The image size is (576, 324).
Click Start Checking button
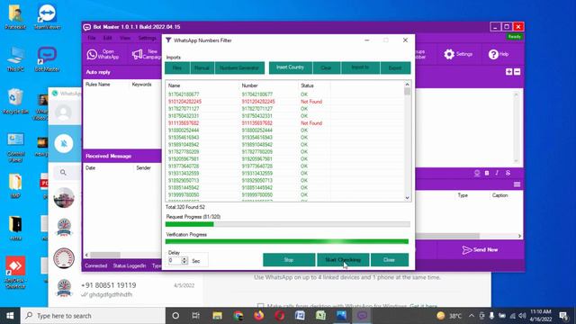pos(343,260)
